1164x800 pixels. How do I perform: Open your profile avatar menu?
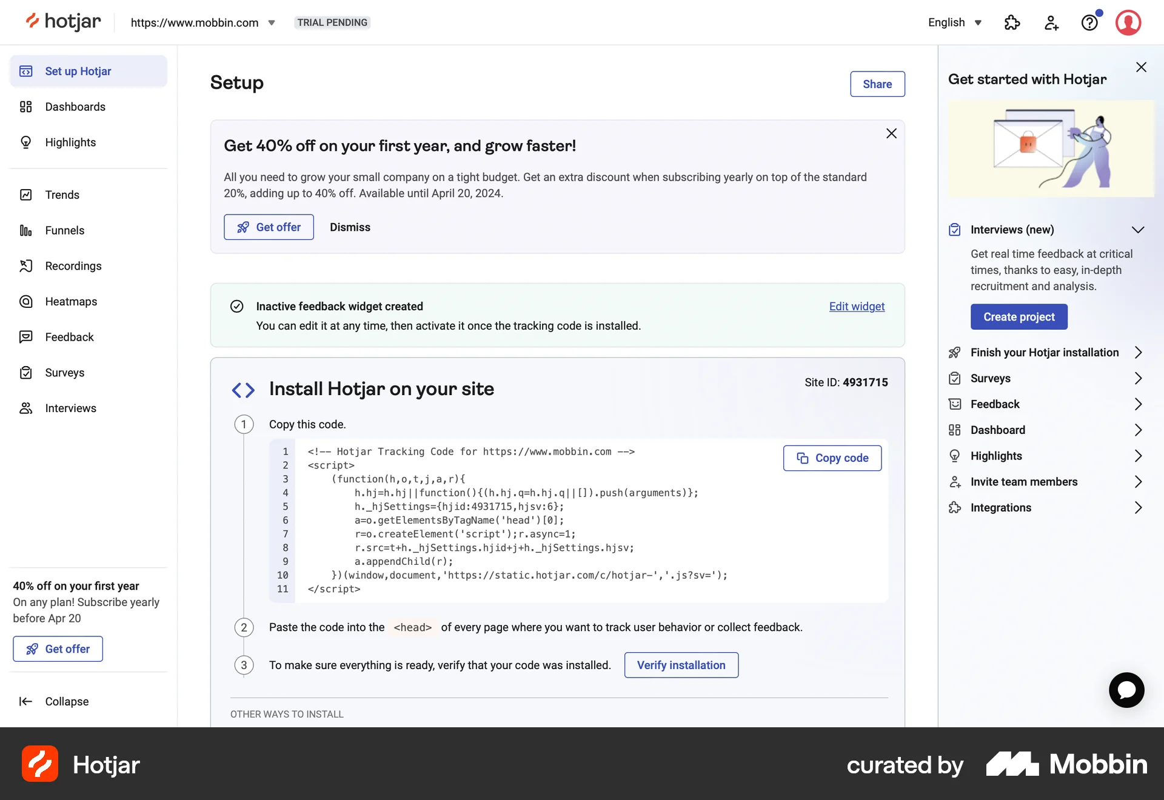(x=1128, y=22)
